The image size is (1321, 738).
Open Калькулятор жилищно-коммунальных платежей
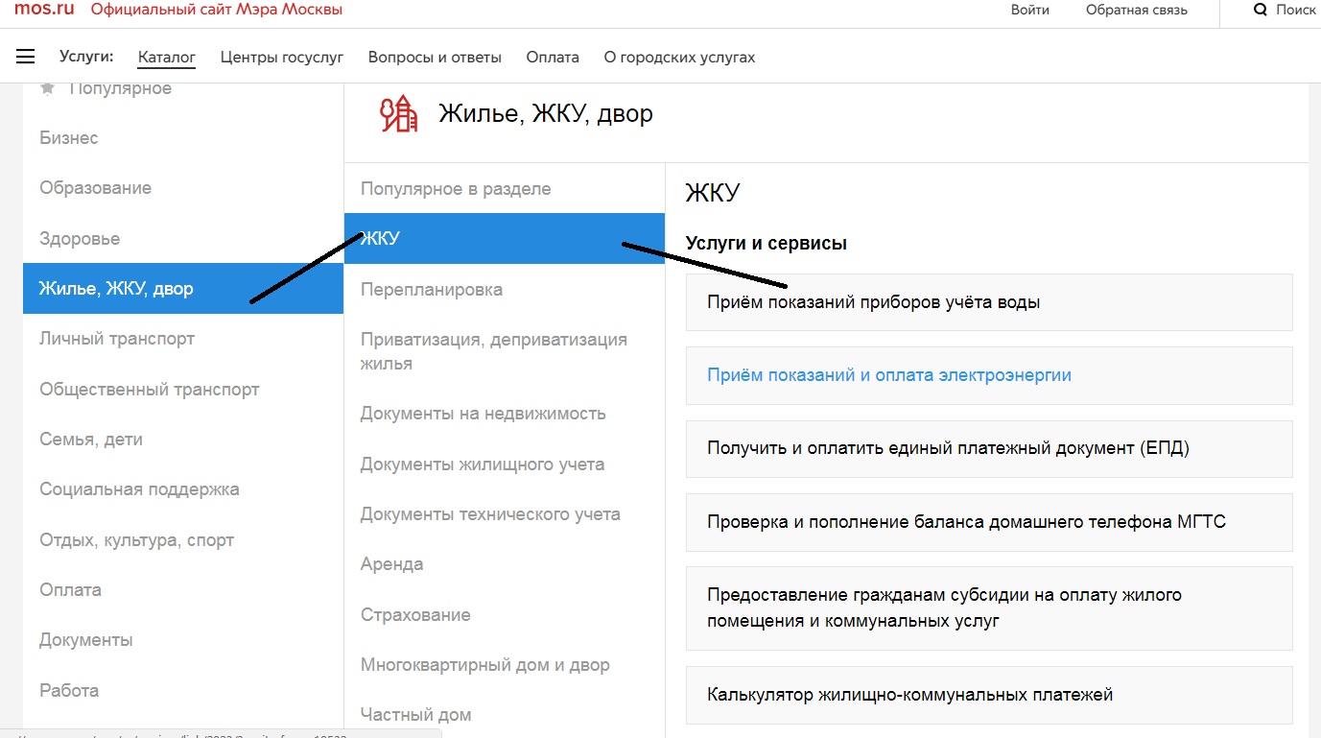989,695
